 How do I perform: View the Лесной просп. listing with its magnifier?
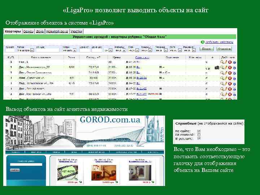click(x=222, y=89)
